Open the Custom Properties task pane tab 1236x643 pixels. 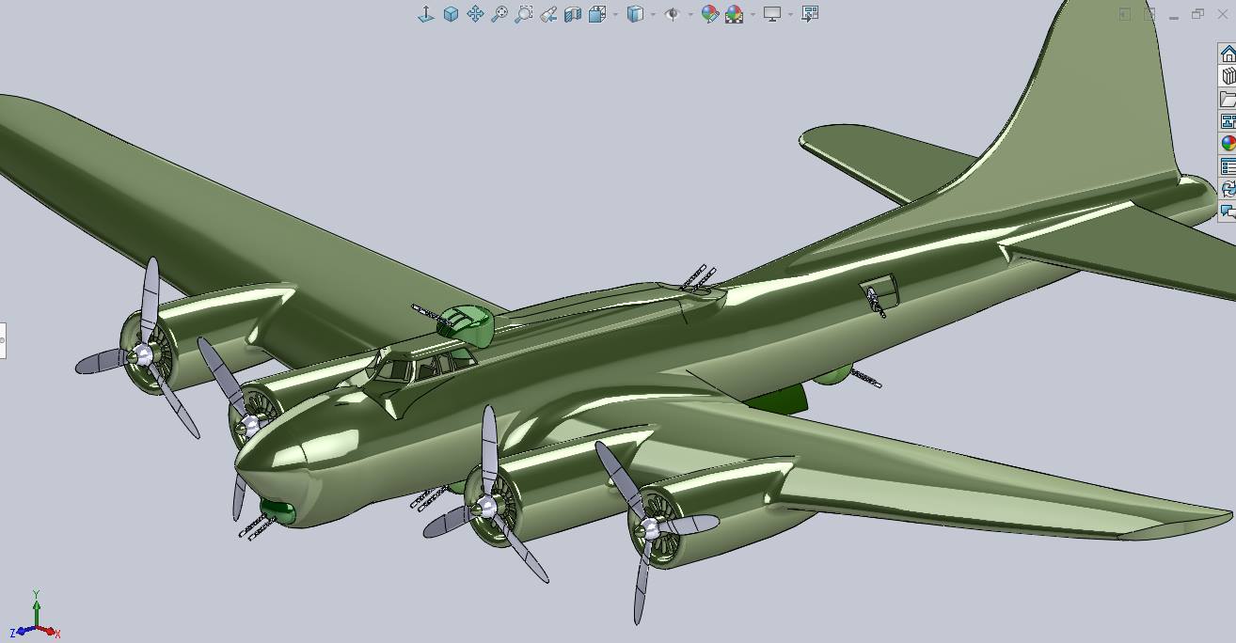(1228, 166)
